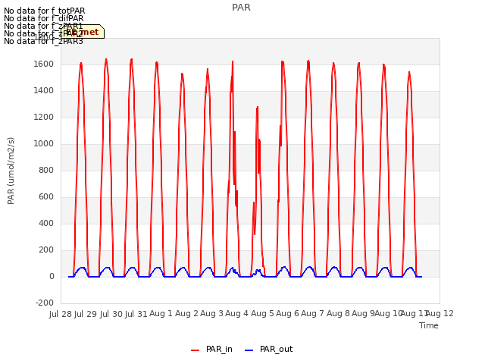Screen dimensions: 485x364
Task: Click the Aug 1 x-axis date label
Action: (161, 313)
